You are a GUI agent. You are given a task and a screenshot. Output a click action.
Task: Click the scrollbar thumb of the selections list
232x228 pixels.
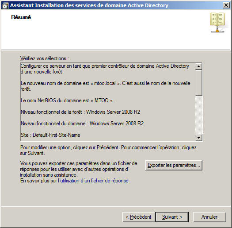[198, 83]
